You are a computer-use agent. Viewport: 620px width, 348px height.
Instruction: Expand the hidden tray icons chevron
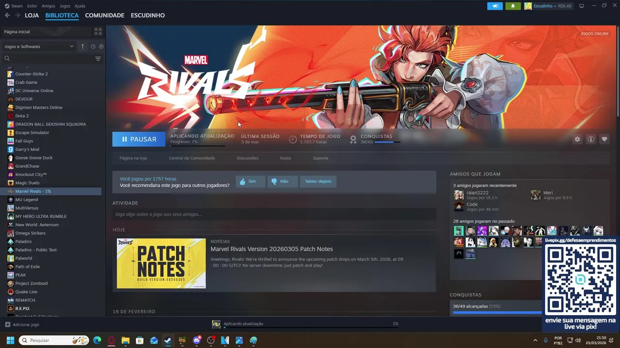click(x=535, y=340)
